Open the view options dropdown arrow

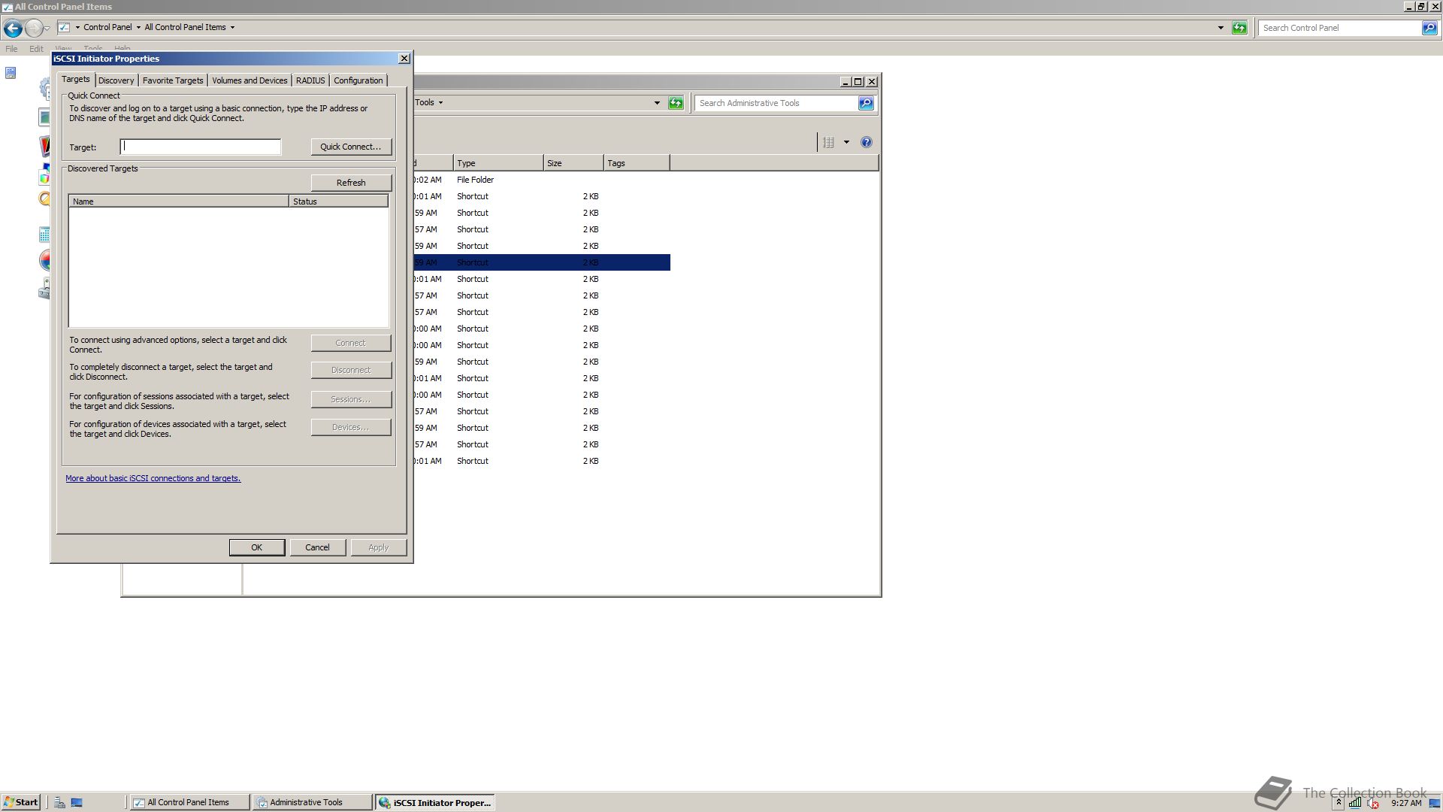[846, 142]
